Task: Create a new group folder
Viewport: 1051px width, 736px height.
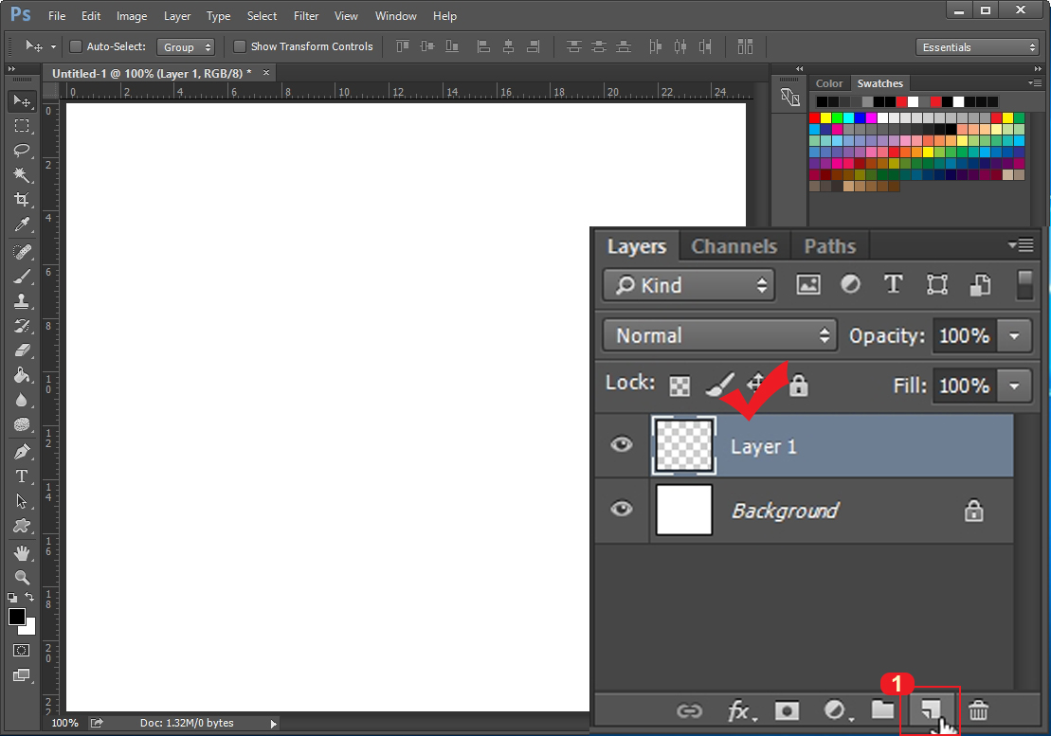Action: (x=882, y=709)
